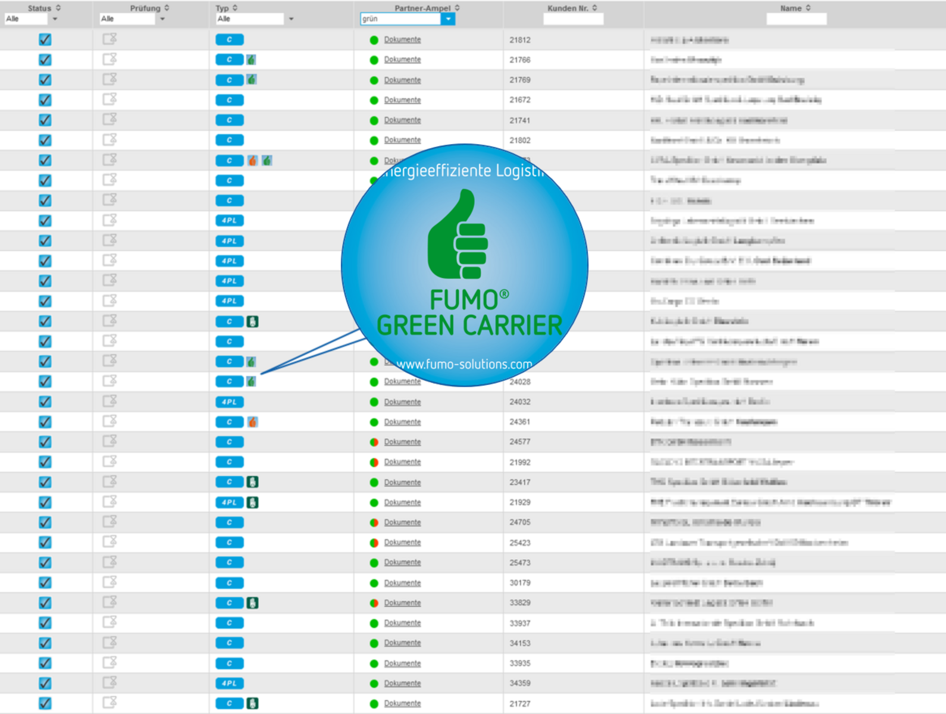Open Dokumente link for customer 34359
This screenshot has height=714, width=946.
[x=402, y=683]
